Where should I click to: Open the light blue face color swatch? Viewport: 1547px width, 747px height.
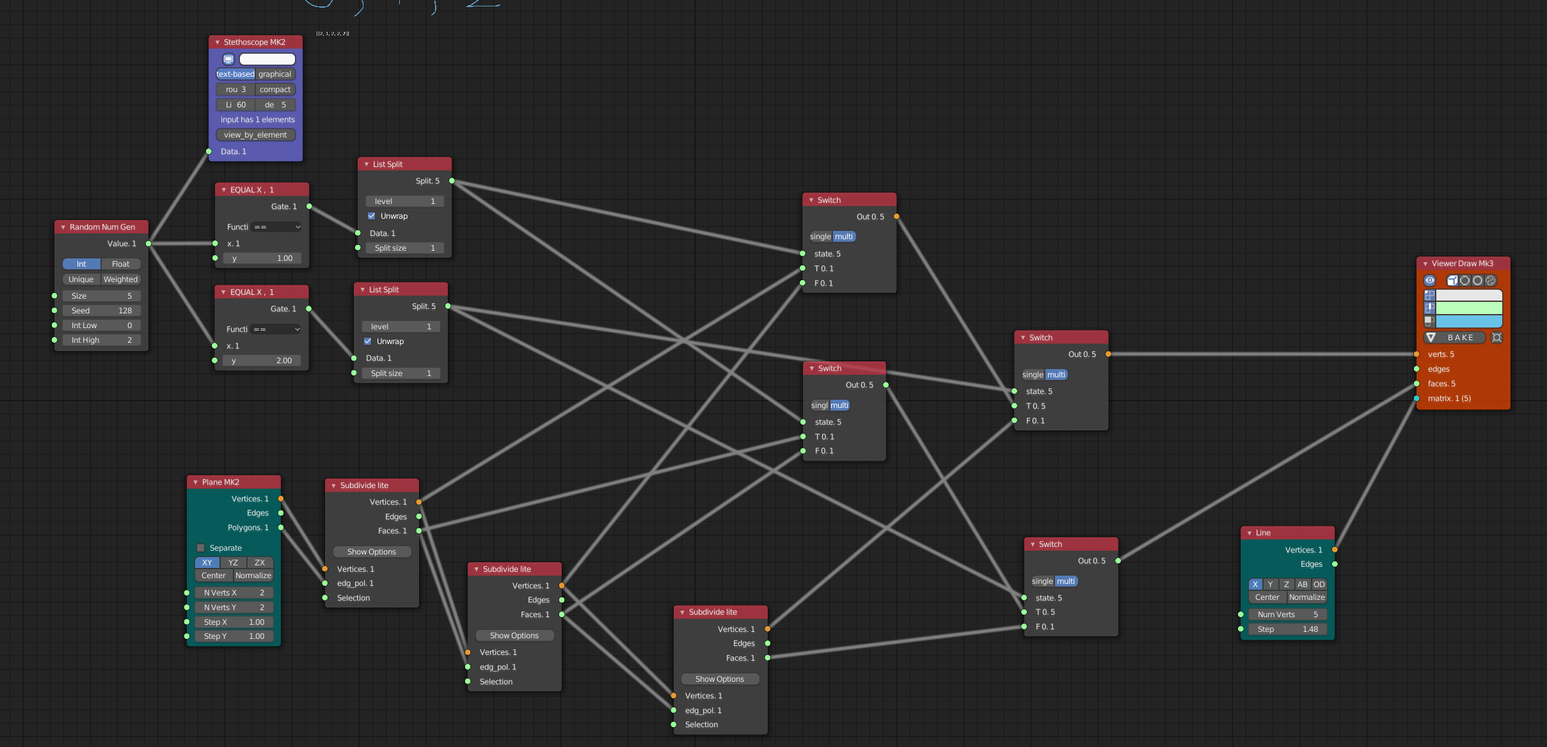1469,321
